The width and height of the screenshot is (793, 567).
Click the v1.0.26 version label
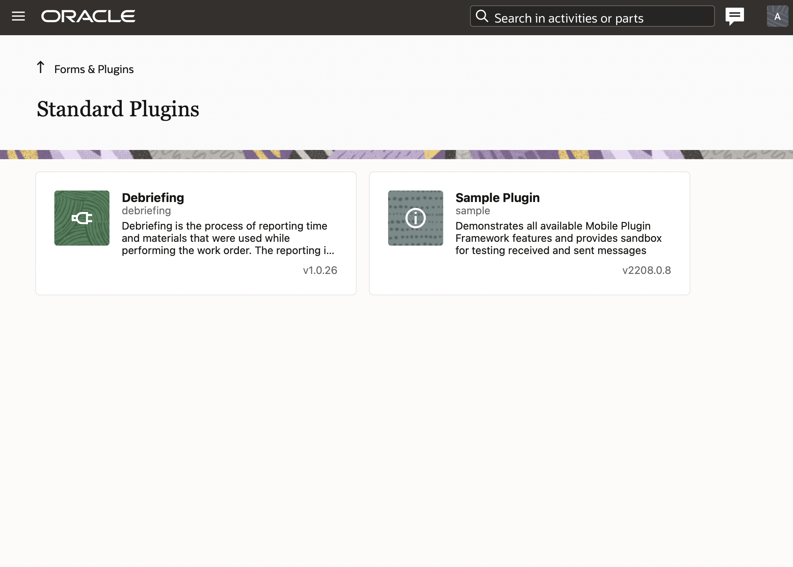tap(320, 270)
